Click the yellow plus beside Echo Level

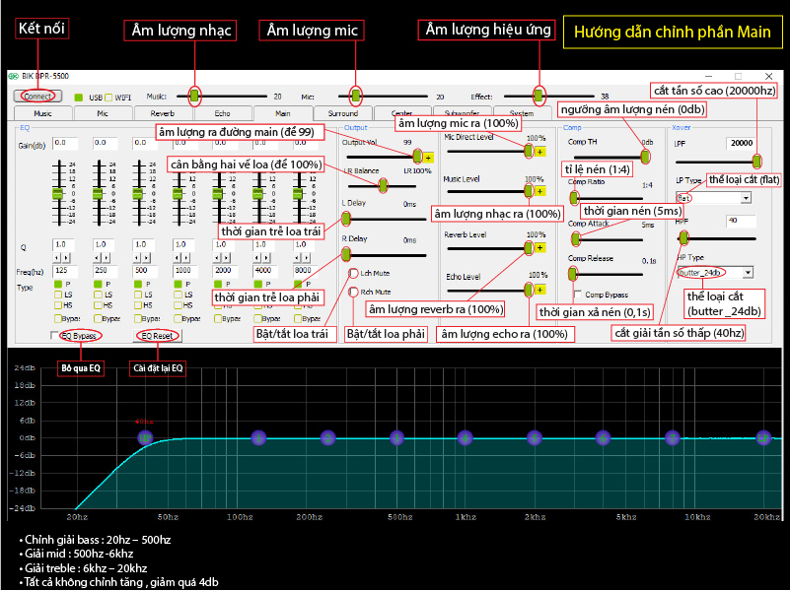coord(539,290)
